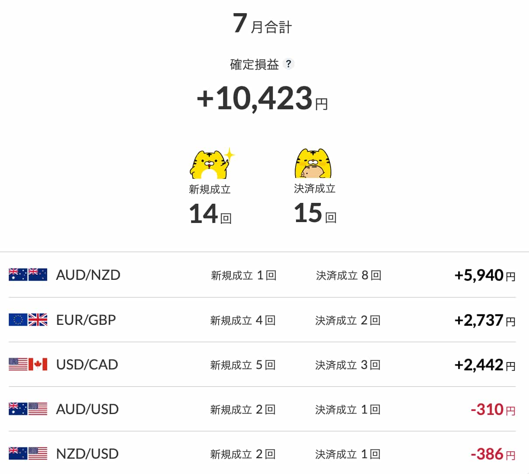This screenshot has width=529, height=474.
Task: Click the total +10,423円 confirmed profit
Action: click(x=262, y=98)
